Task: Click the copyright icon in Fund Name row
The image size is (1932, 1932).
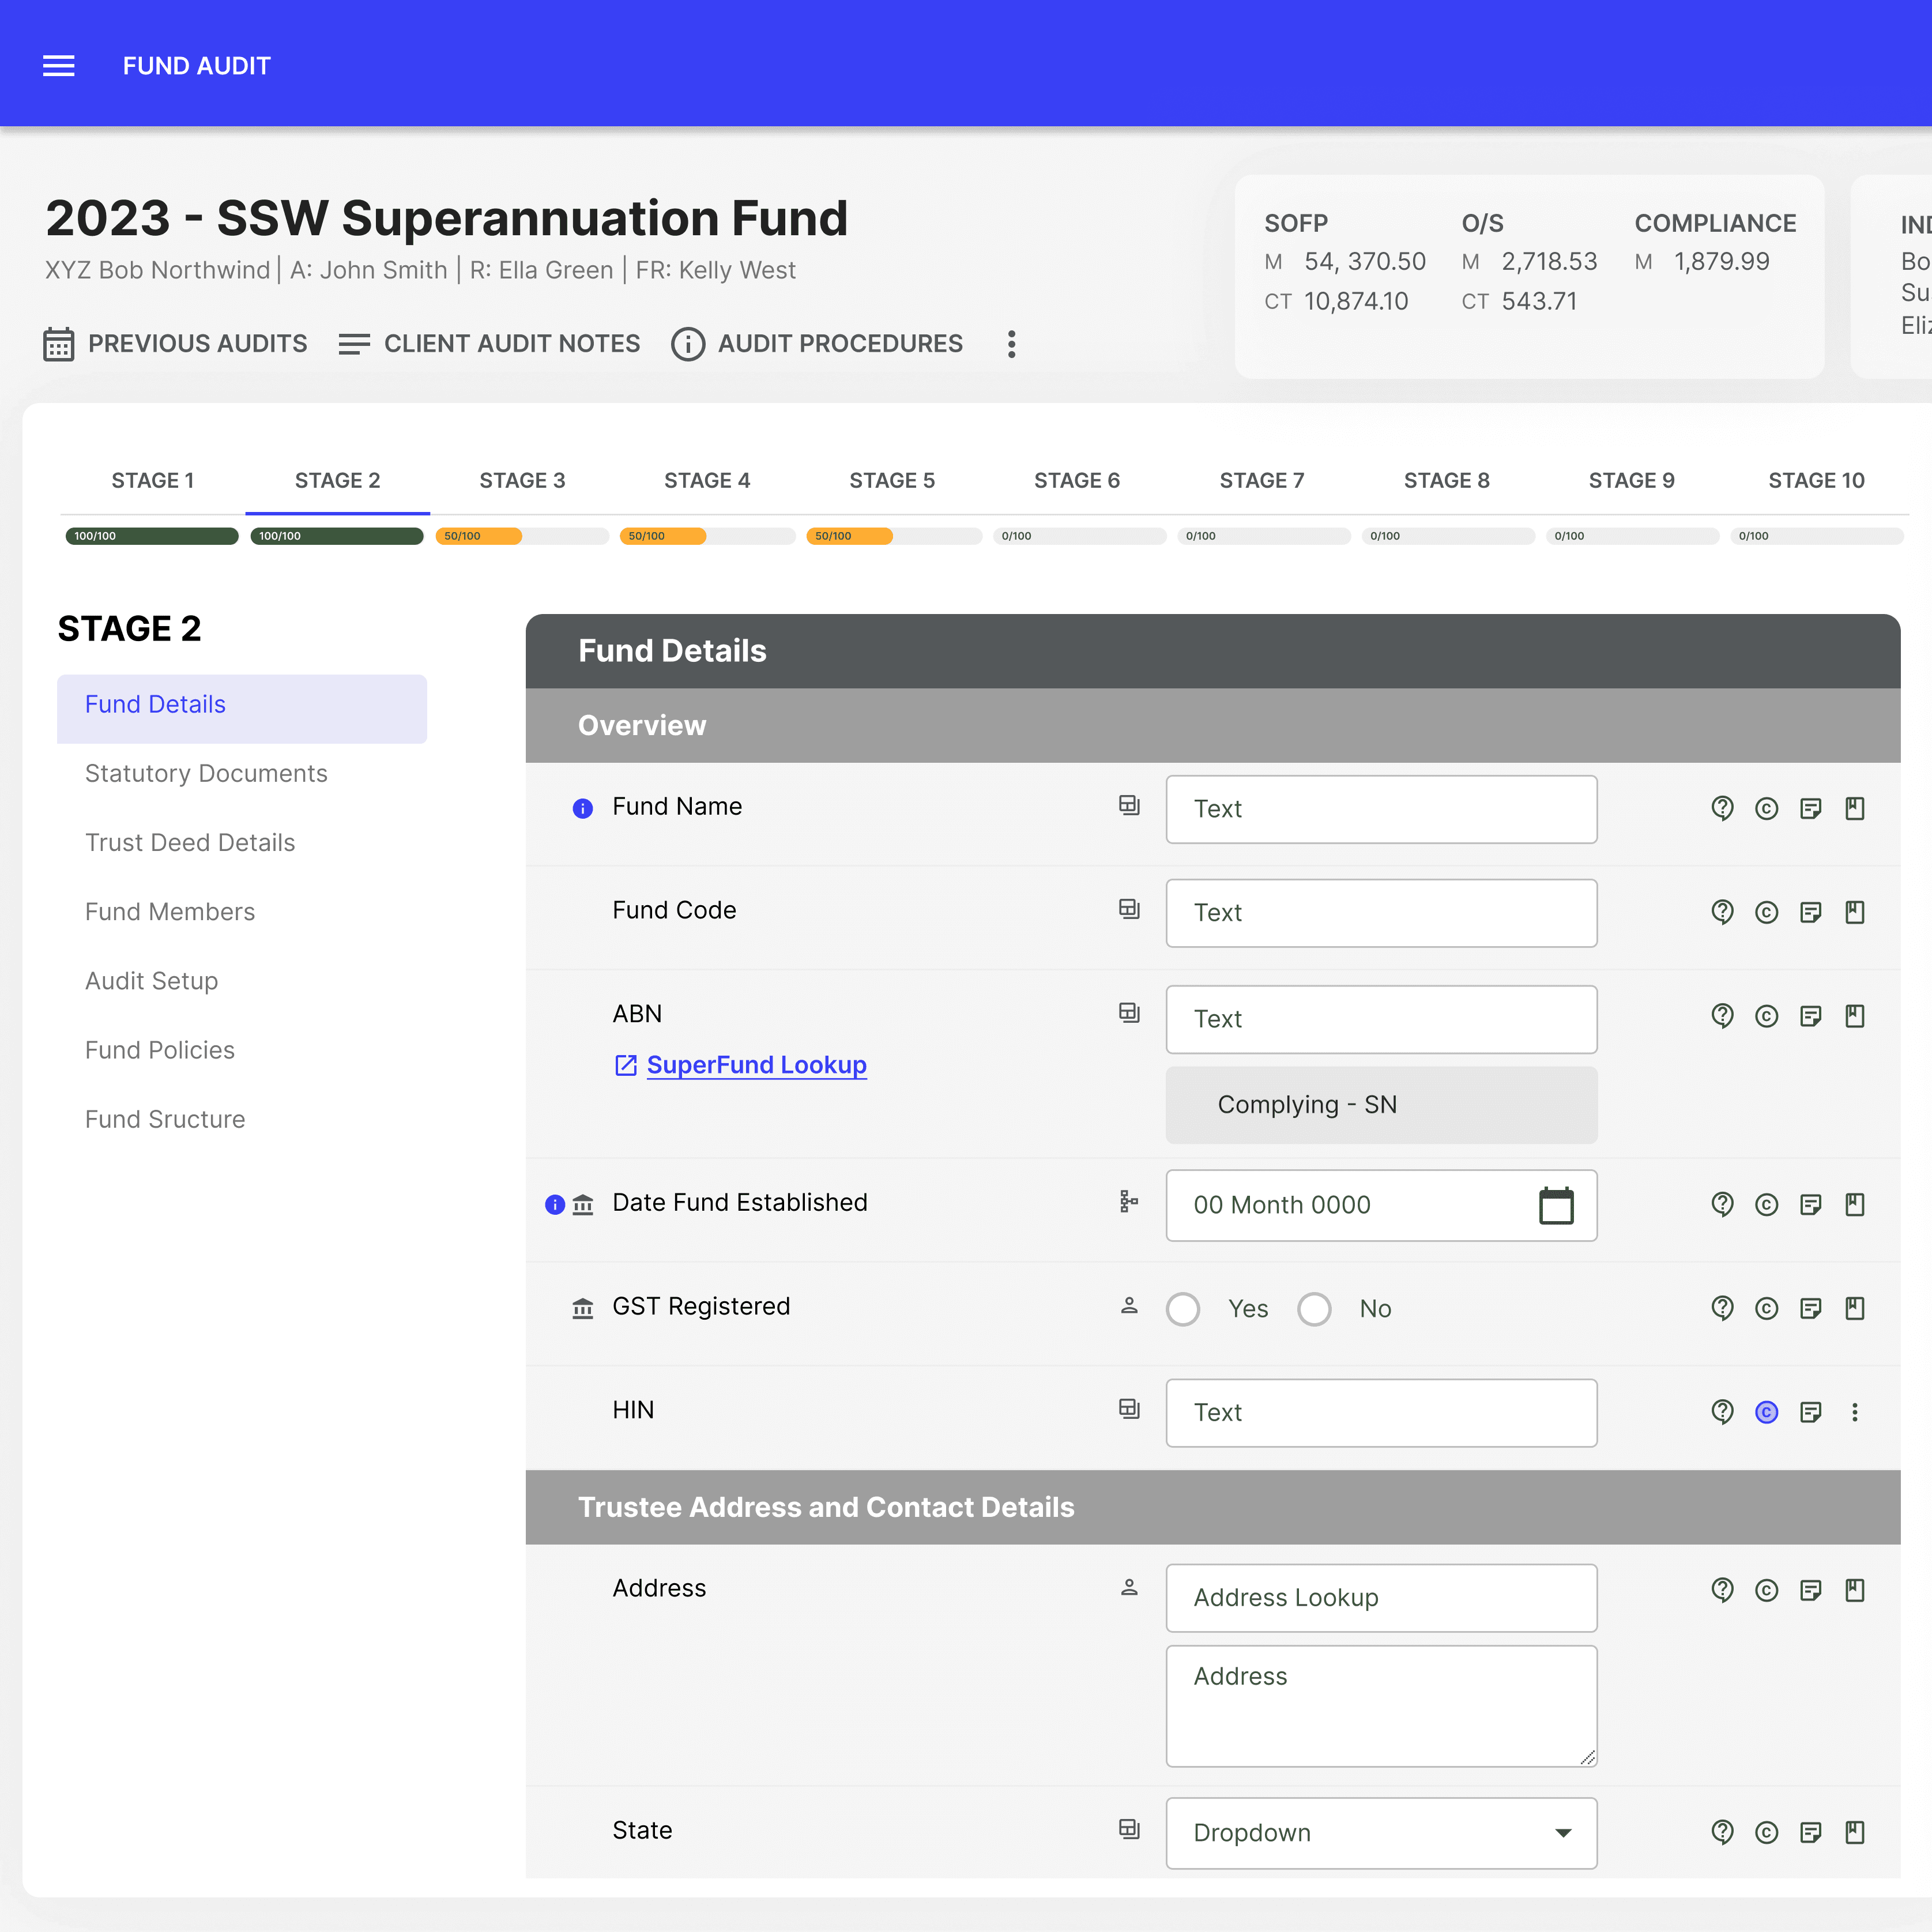Action: click(1767, 808)
